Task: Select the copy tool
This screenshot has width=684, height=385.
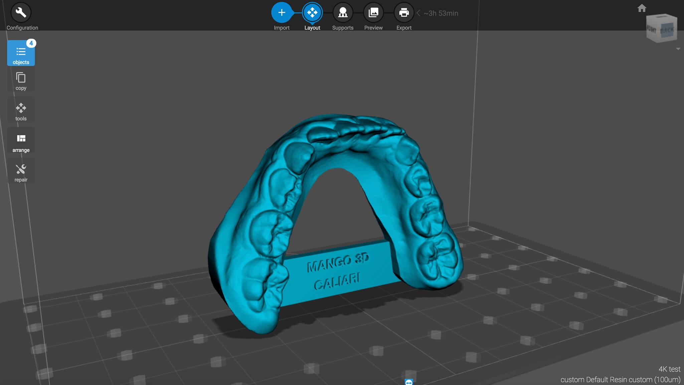Action: (21, 81)
